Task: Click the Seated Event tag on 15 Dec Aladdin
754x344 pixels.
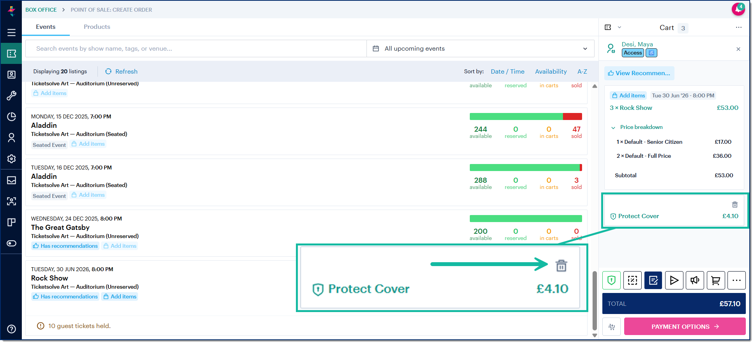Action: pos(49,145)
